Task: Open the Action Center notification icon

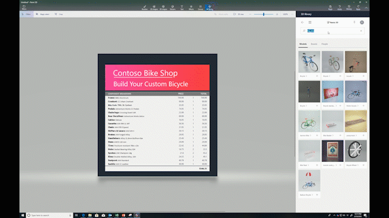Action: tap(365, 216)
